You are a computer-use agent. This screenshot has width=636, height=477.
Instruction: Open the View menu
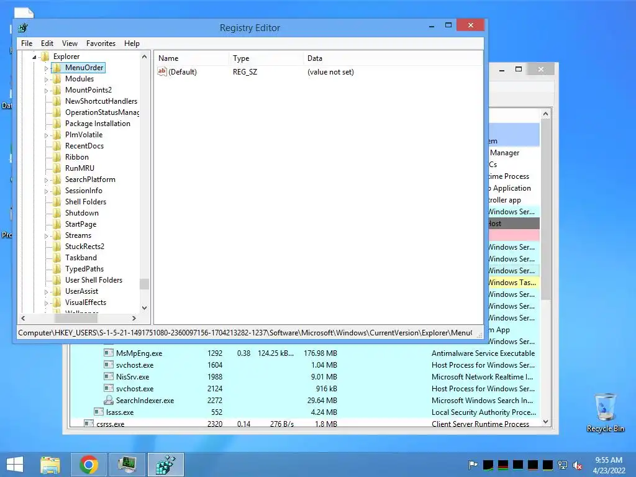[70, 43]
